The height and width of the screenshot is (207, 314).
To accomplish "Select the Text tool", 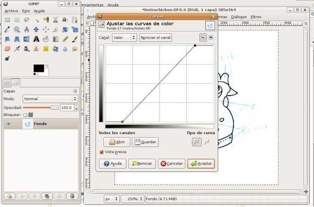I will [x=36, y=39].
